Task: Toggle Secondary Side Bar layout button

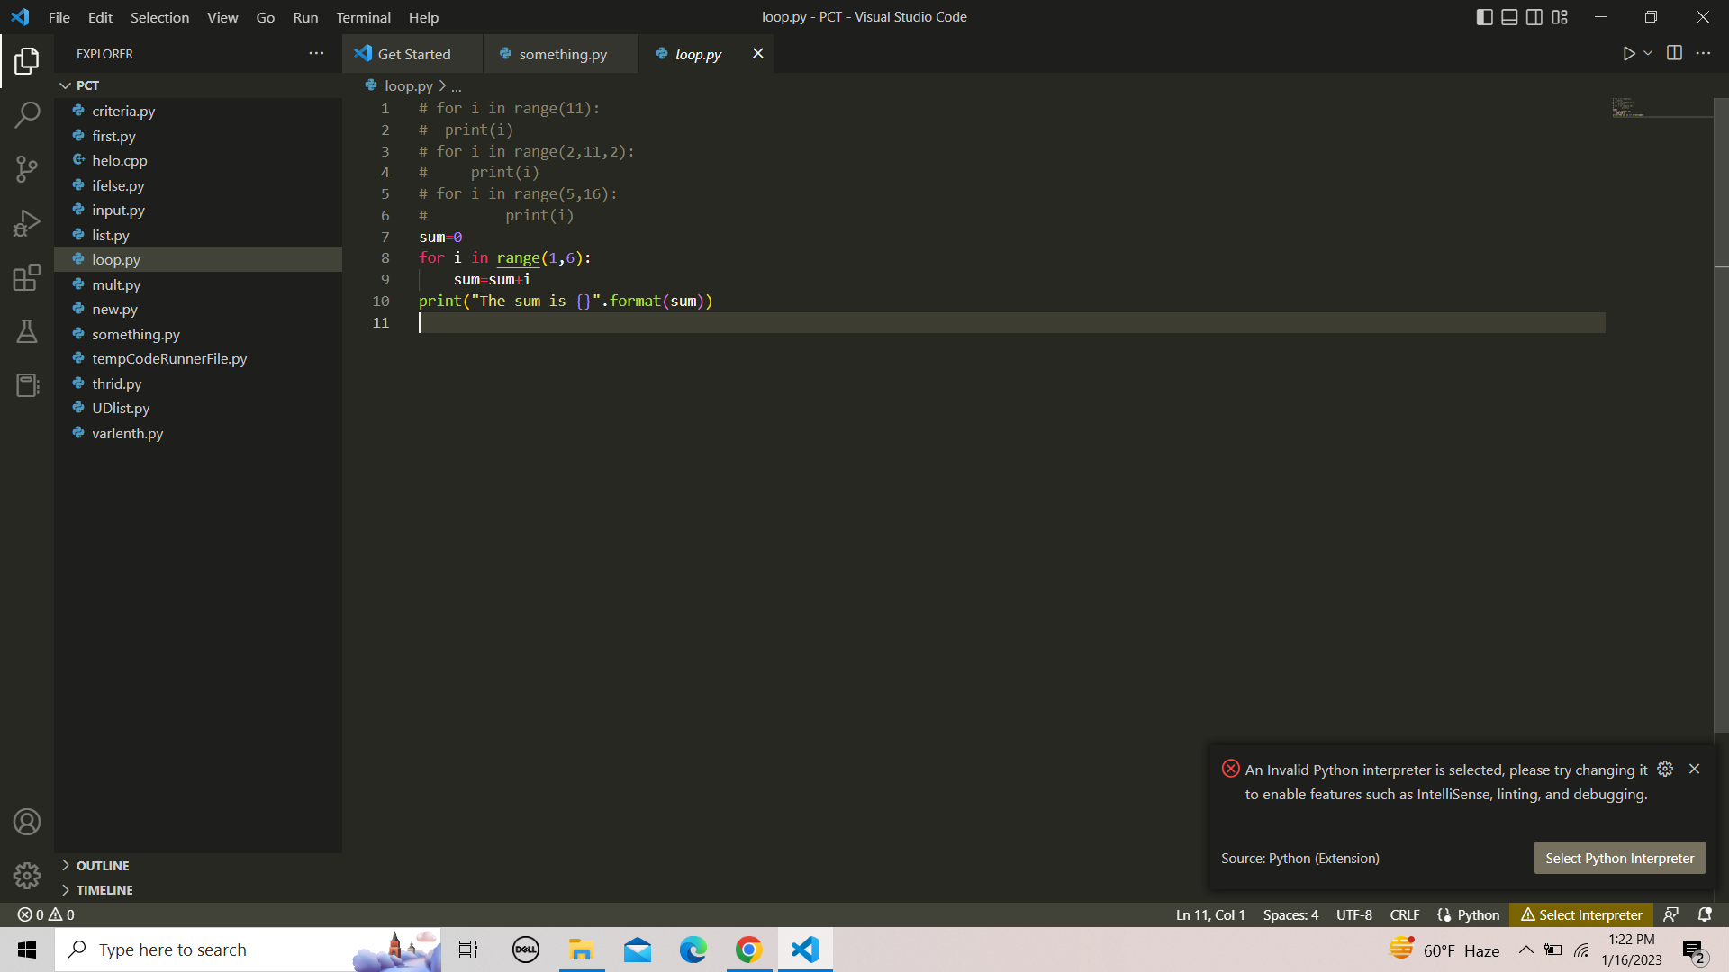Action: click(x=1534, y=17)
